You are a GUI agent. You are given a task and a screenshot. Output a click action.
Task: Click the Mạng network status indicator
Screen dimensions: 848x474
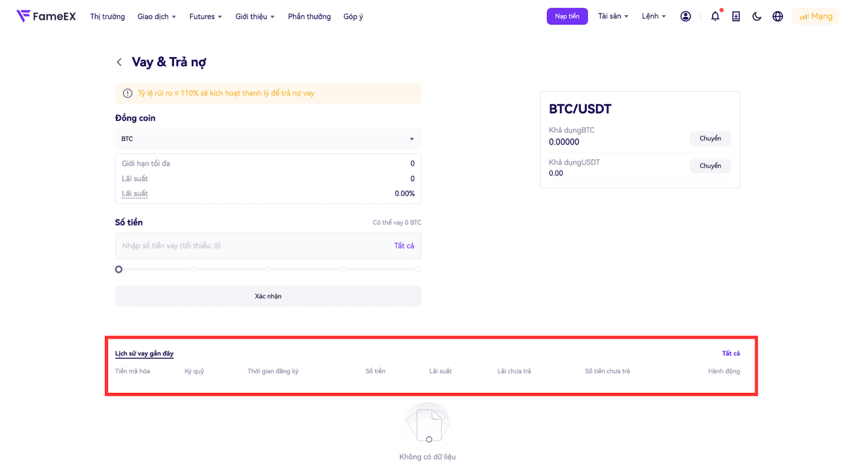pos(816,16)
